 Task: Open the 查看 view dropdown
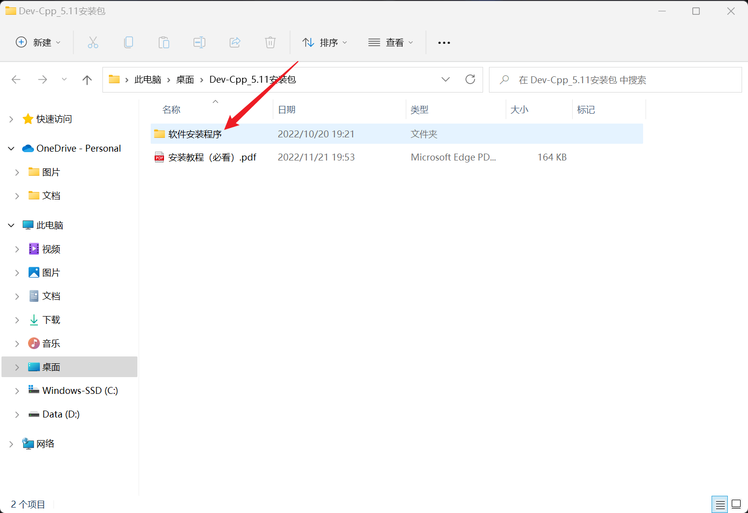(x=390, y=42)
